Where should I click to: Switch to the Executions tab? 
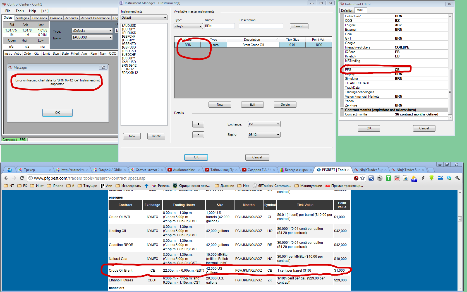tap(40, 18)
